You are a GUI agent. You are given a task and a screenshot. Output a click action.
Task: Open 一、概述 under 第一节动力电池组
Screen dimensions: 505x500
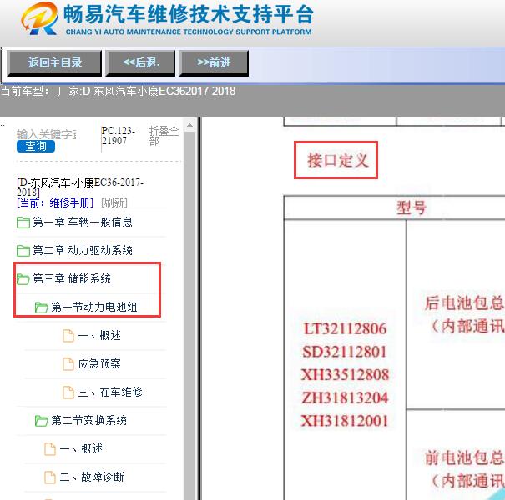[x=99, y=335]
